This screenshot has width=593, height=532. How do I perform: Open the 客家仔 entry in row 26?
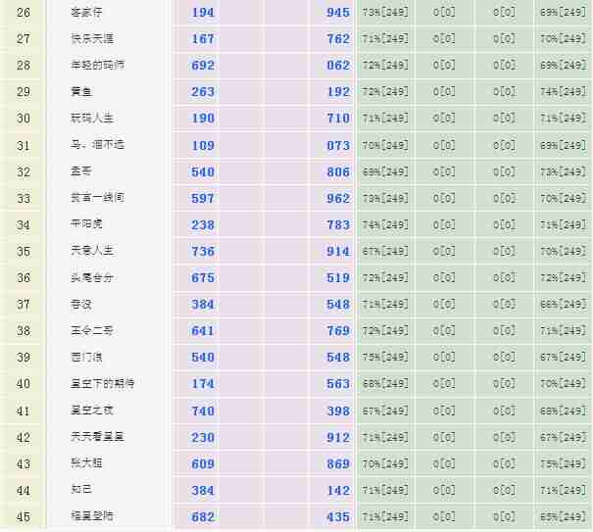tap(89, 13)
